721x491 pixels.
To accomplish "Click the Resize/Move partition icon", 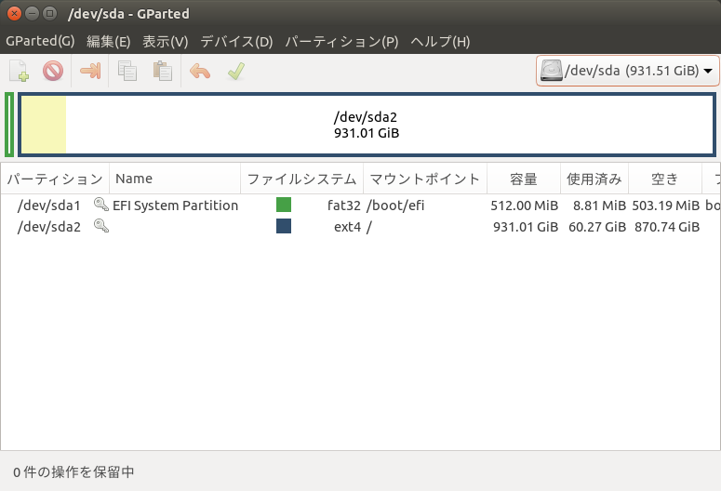I will (90, 71).
